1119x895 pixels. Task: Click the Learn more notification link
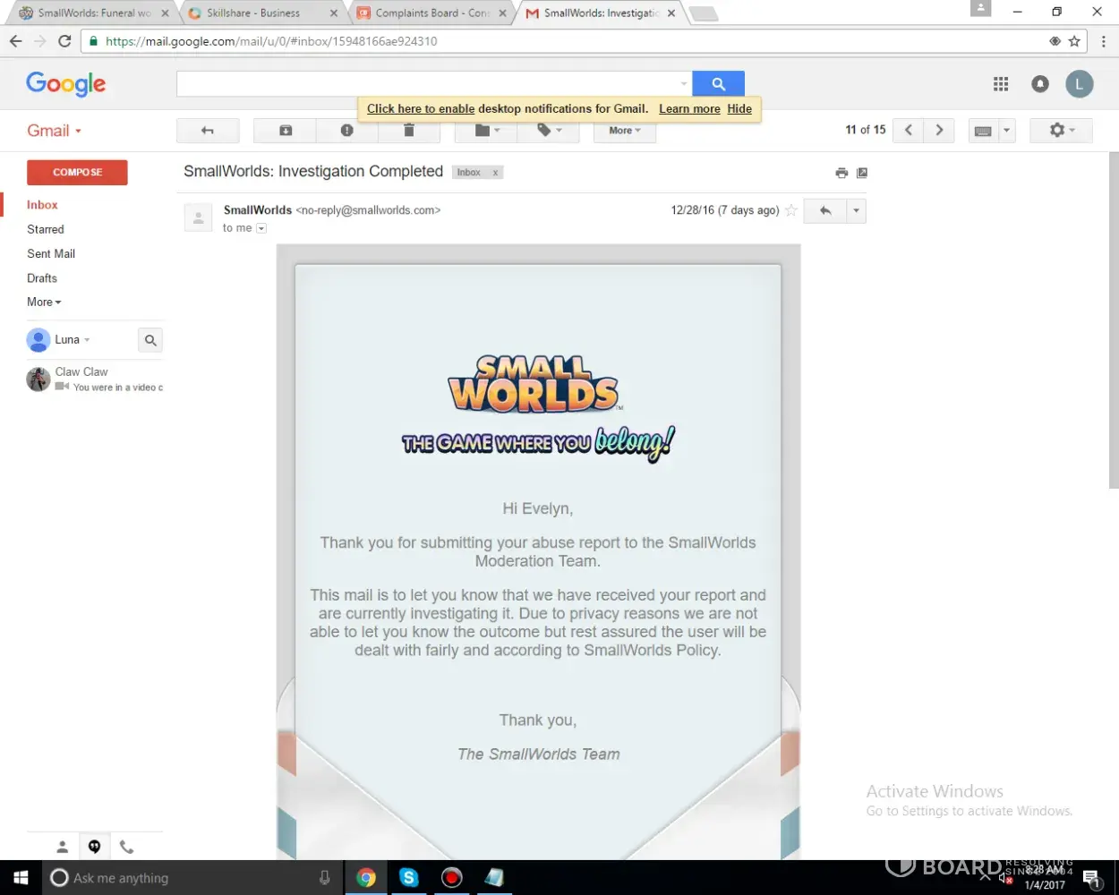click(x=689, y=109)
